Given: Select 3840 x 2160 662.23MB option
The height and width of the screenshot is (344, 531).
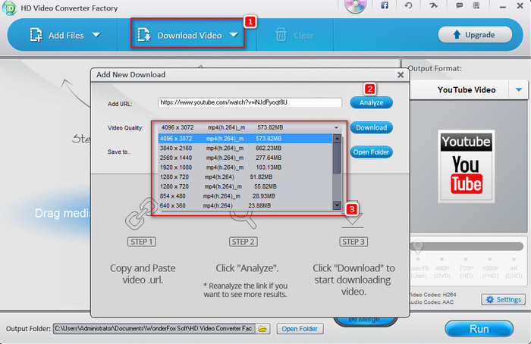Looking at the screenshot, I should click(245, 149).
